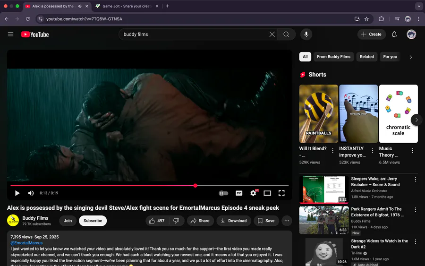Open Sleepers Wake video thumbnail
The image size is (425, 266).
pyautogui.click(x=324, y=189)
